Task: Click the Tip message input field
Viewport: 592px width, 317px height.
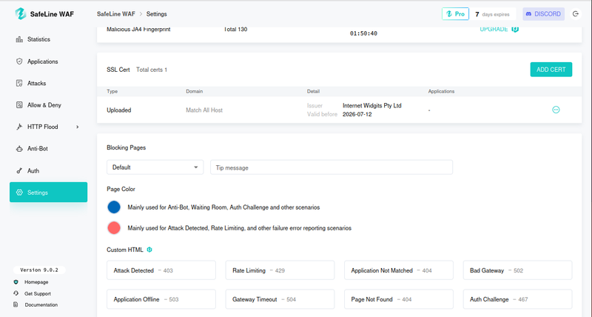Action: [332, 167]
